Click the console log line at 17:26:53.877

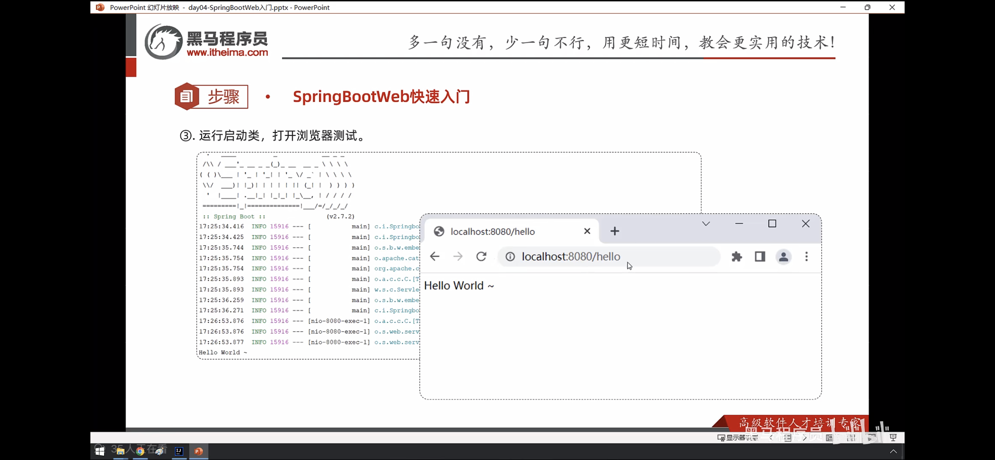coord(309,342)
